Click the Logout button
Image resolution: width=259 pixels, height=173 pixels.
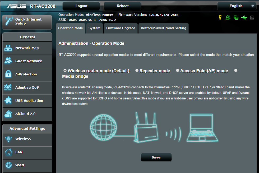81,6
